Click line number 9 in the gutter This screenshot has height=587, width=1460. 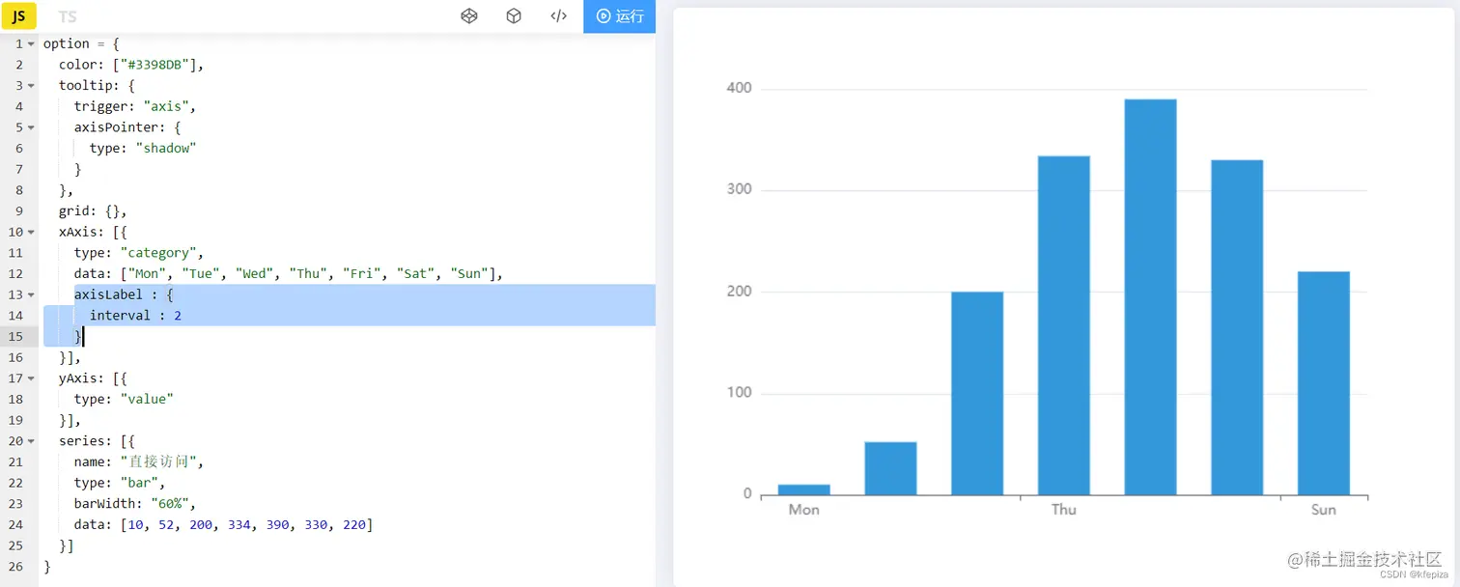(19, 210)
